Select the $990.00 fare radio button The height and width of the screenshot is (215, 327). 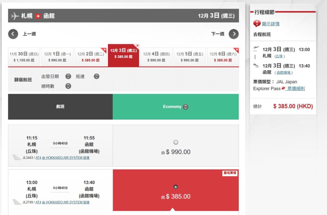tap(176, 142)
